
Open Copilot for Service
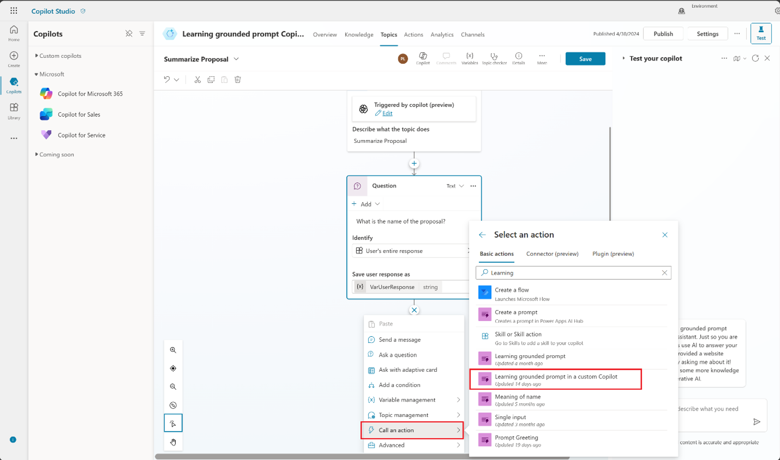pos(73,135)
